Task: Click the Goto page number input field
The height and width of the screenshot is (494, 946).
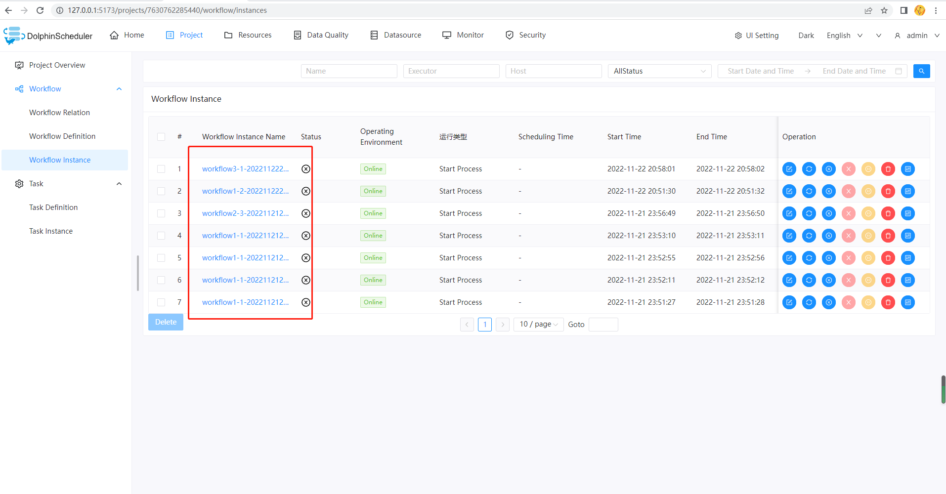Action: [603, 325]
